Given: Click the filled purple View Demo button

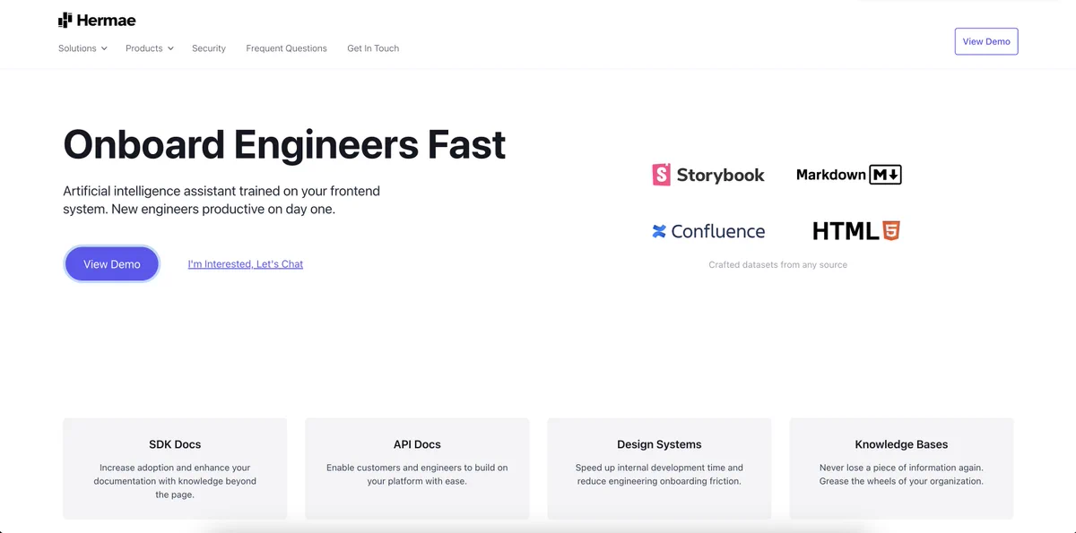Looking at the screenshot, I should [x=112, y=264].
